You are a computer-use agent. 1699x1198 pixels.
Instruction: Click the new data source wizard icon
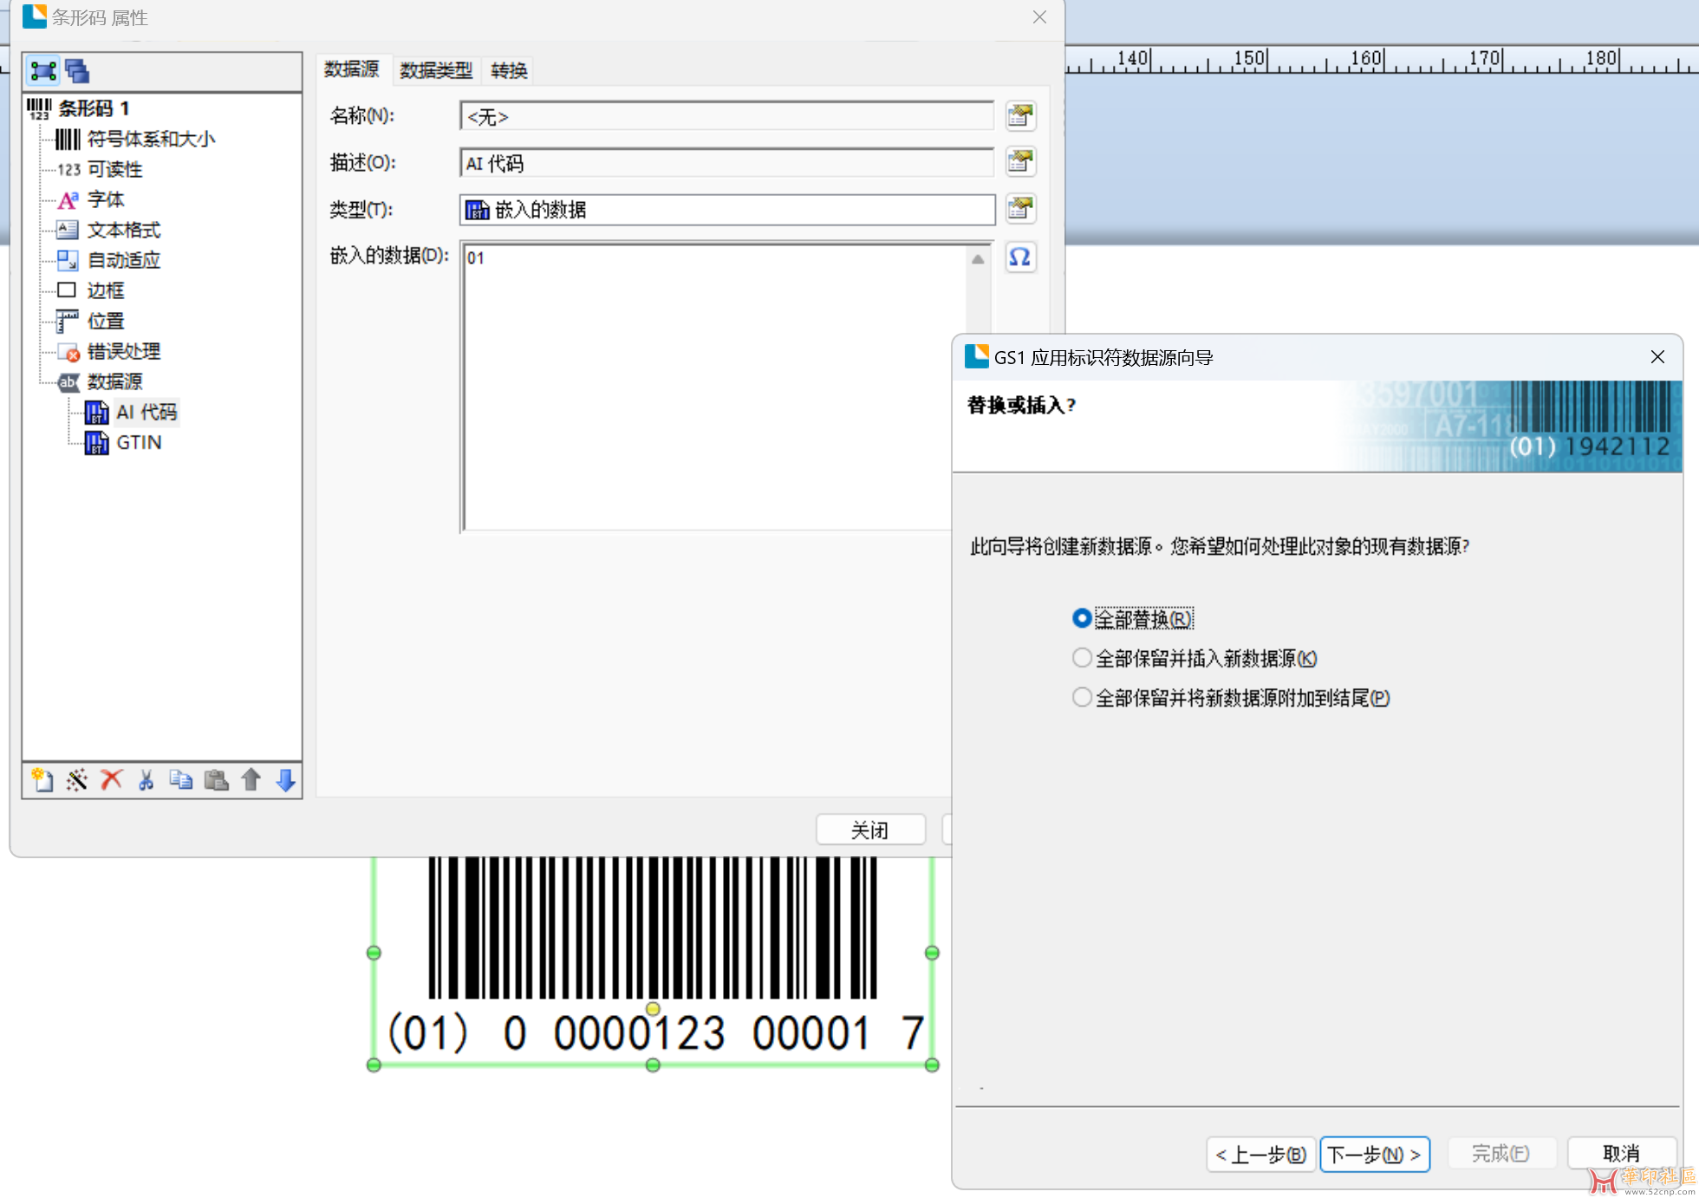(x=76, y=779)
